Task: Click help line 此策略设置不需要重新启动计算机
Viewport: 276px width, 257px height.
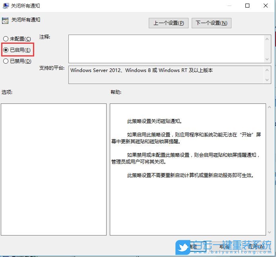Action: 190,175
